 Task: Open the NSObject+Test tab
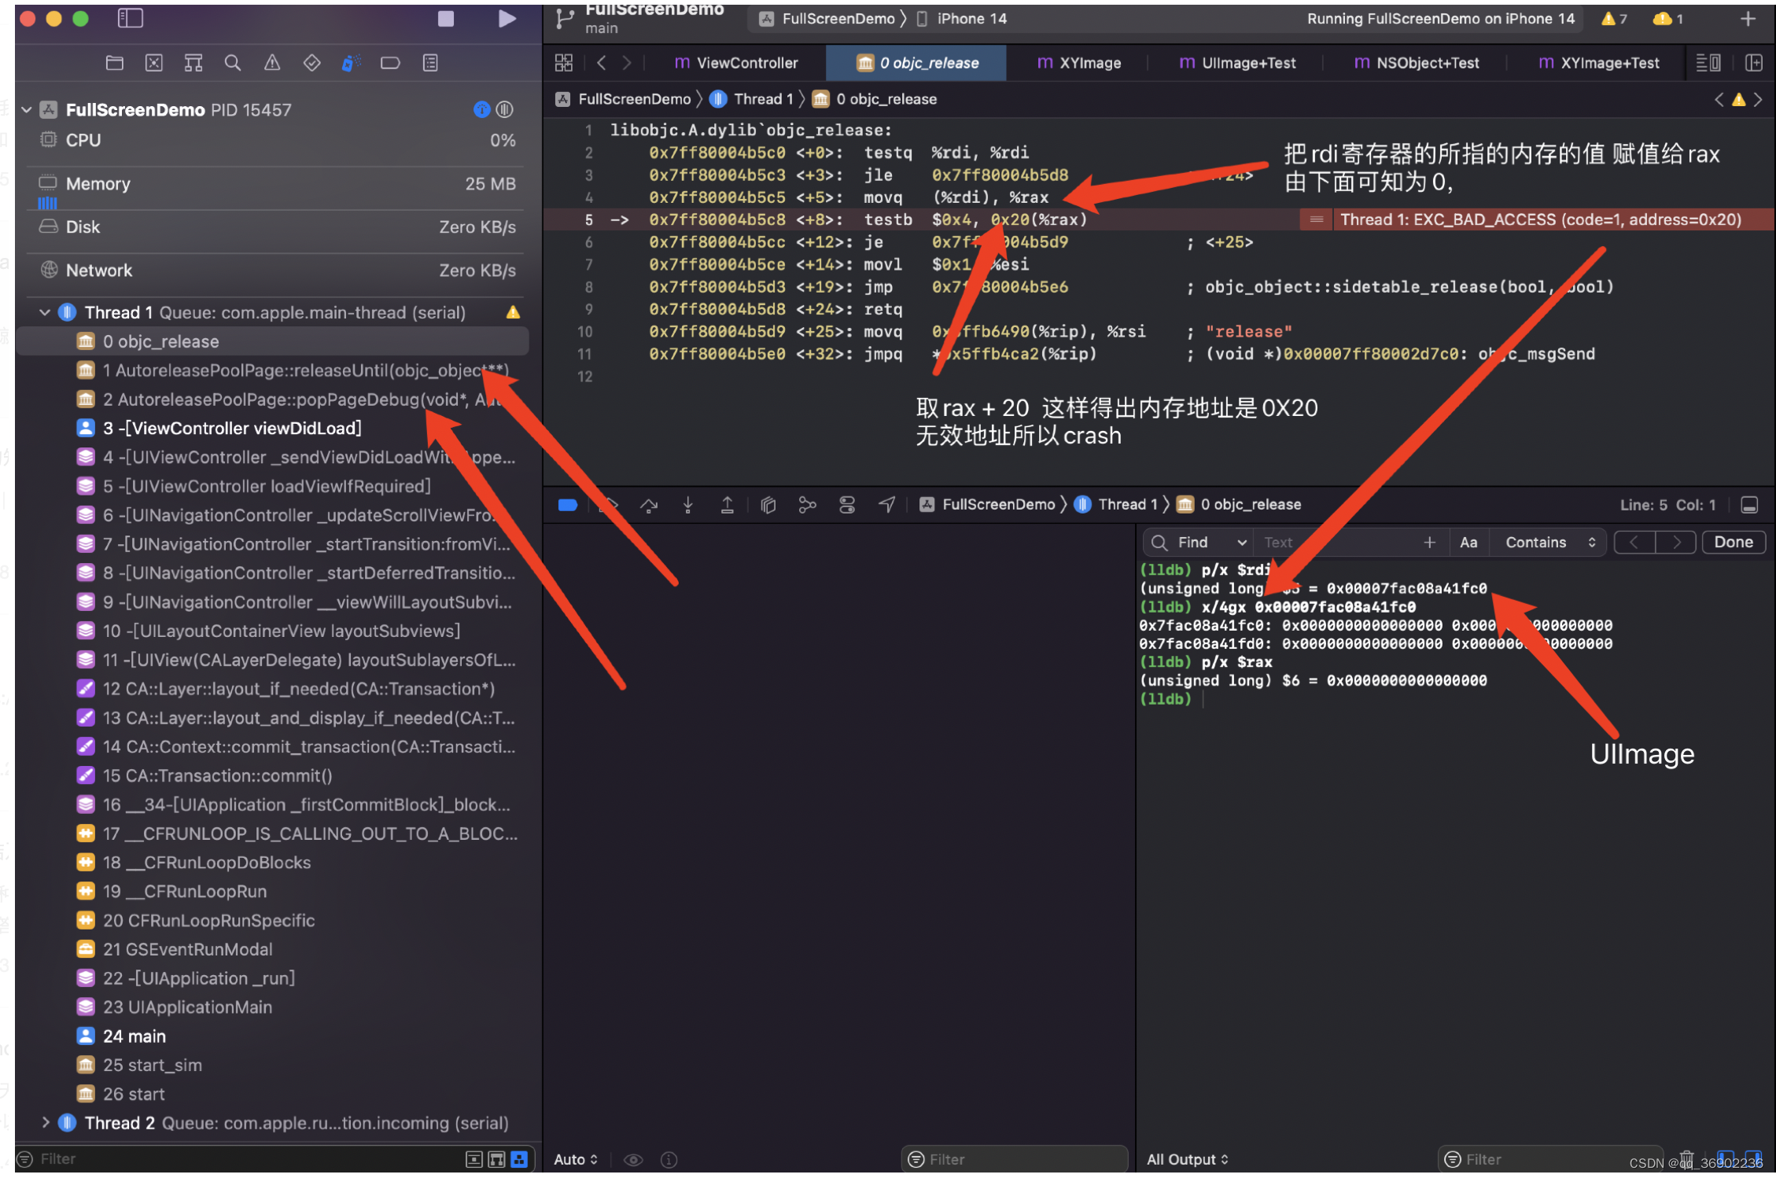[x=1417, y=63]
